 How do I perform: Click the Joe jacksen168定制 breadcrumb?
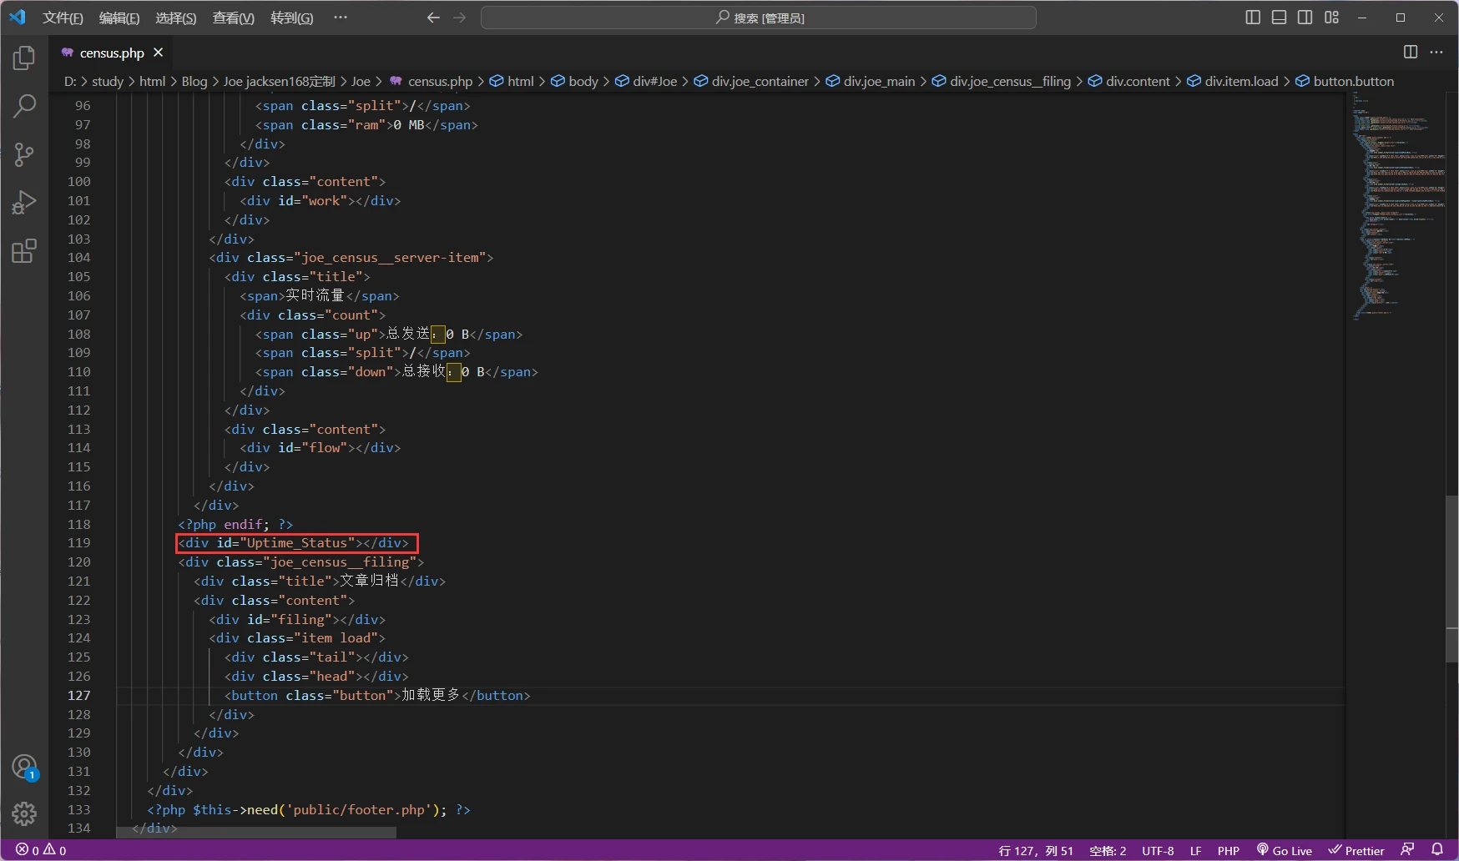279,81
